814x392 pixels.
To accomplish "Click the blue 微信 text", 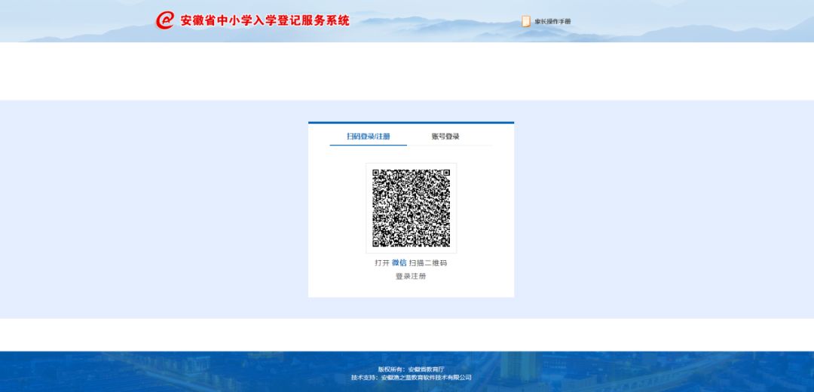I will coord(399,263).
